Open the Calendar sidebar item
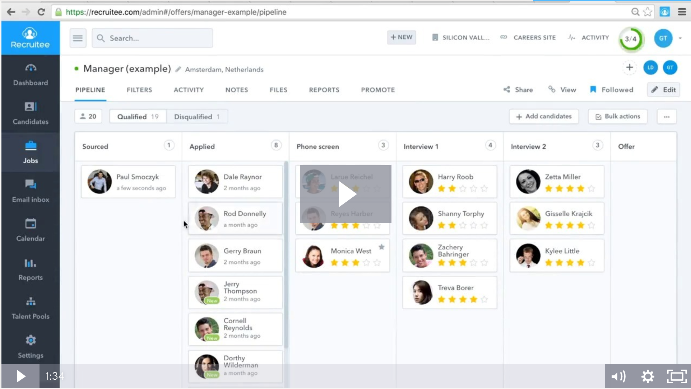 pyautogui.click(x=31, y=230)
